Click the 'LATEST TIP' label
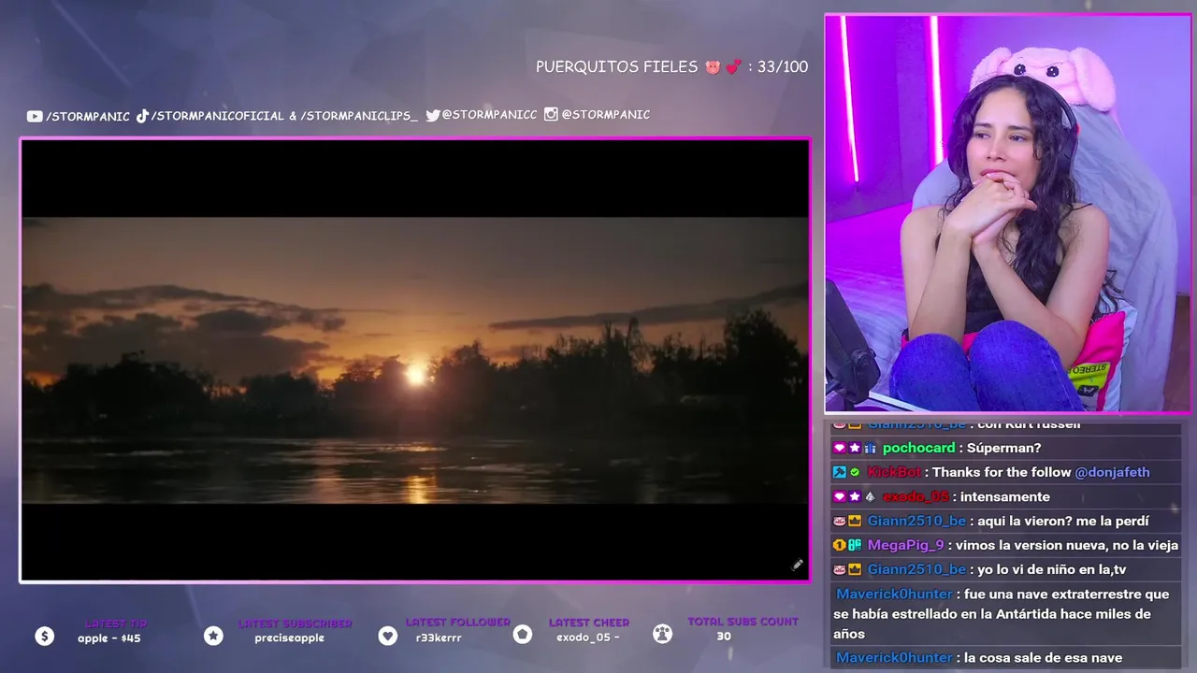The image size is (1197, 673). point(116,623)
